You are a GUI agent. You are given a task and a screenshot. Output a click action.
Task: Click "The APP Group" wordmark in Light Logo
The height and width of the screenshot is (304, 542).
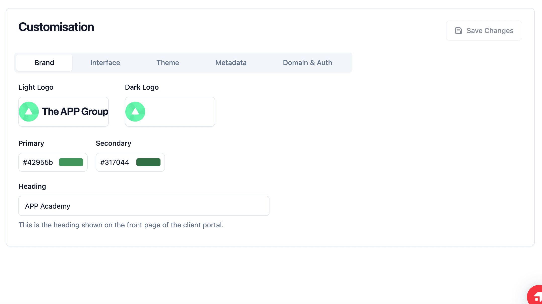point(75,111)
